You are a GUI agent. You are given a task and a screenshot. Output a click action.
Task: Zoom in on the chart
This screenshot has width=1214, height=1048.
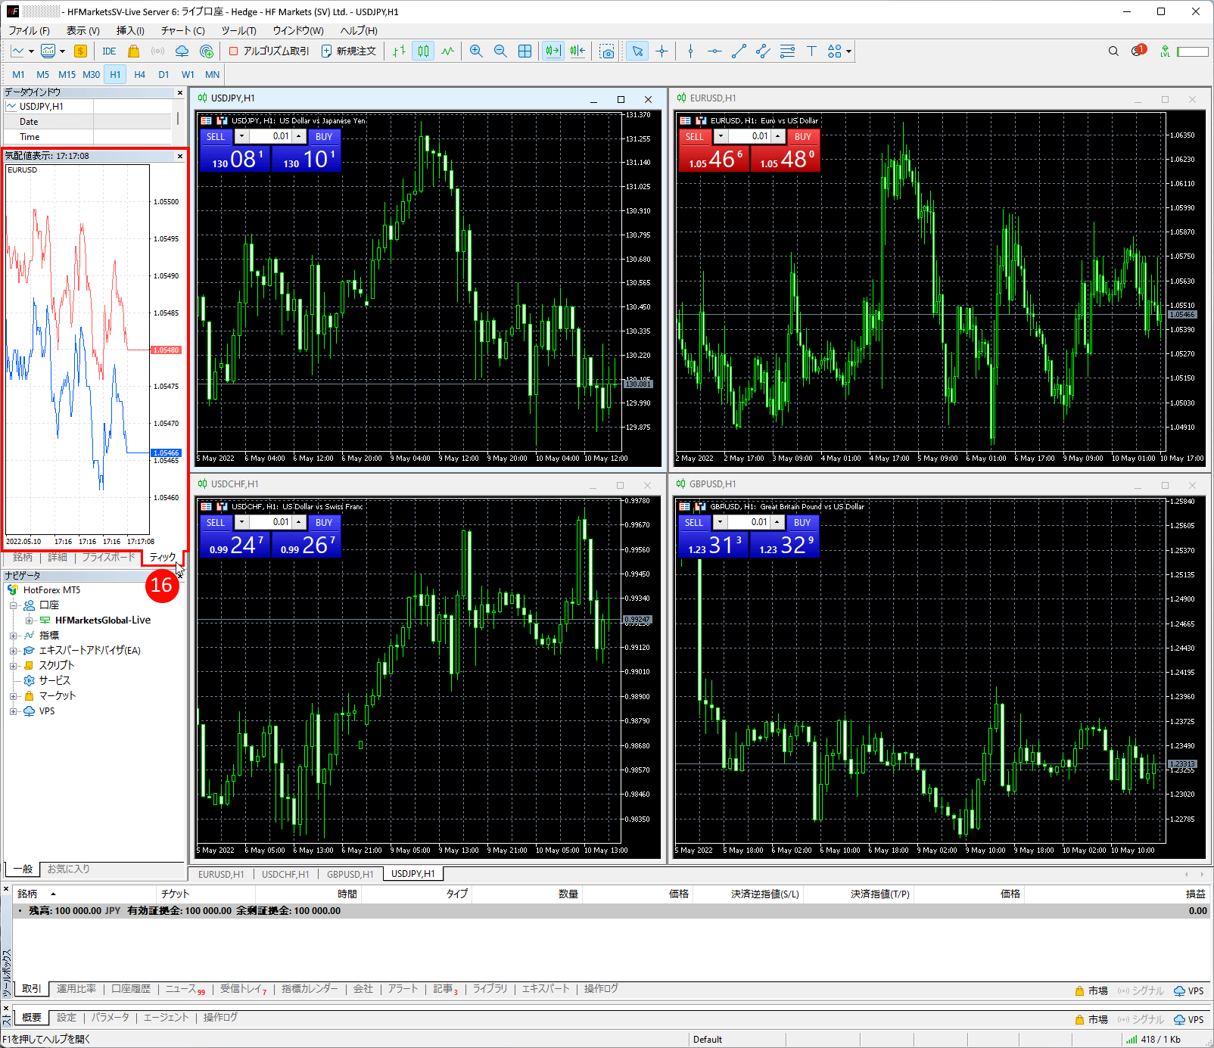[x=476, y=51]
